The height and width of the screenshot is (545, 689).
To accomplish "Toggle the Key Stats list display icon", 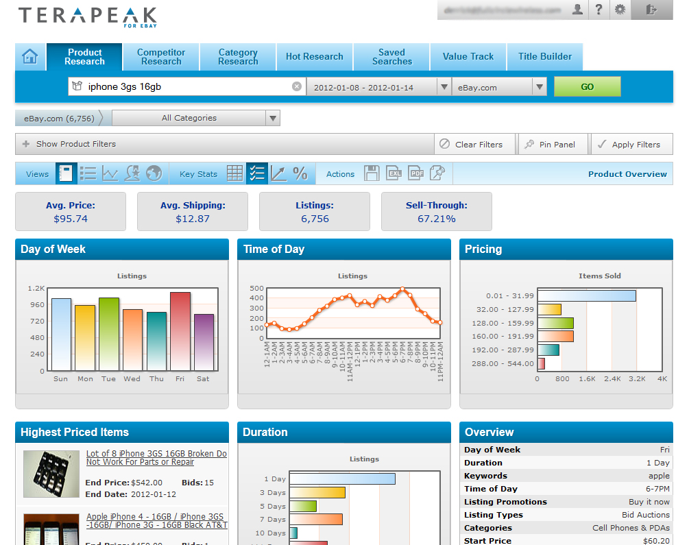I will 257,173.
